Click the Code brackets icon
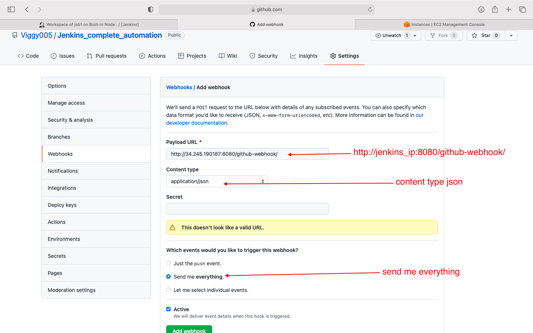This screenshot has width=533, height=333. [x=21, y=56]
